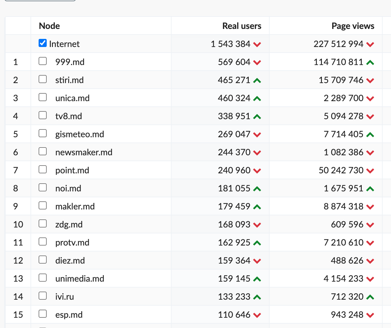Check the point.md checkbox
Viewport: 391px width, 328px height.
(x=43, y=169)
